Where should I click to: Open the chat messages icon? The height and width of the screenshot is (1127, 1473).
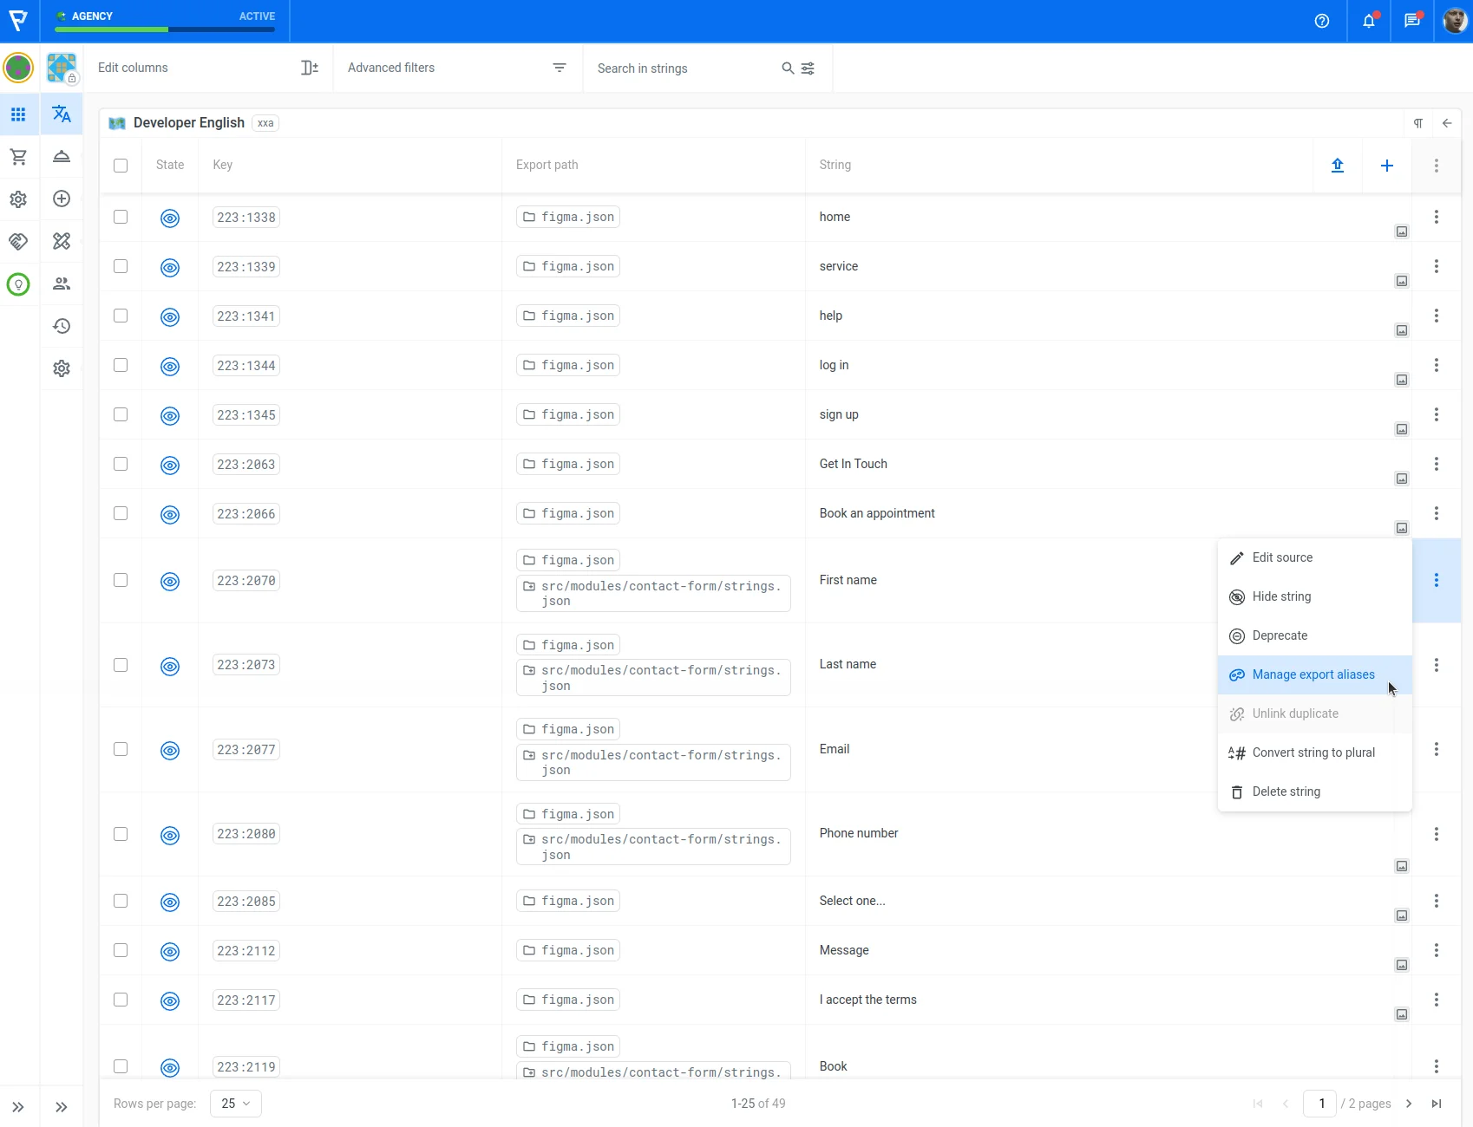[x=1411, y=21]
